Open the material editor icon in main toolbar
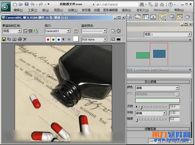This screenshot has height=145, width=195. [x=163, y=17]
